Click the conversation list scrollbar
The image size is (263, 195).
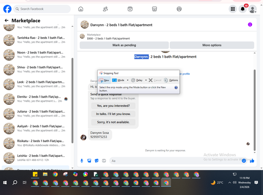pos(72,101)
